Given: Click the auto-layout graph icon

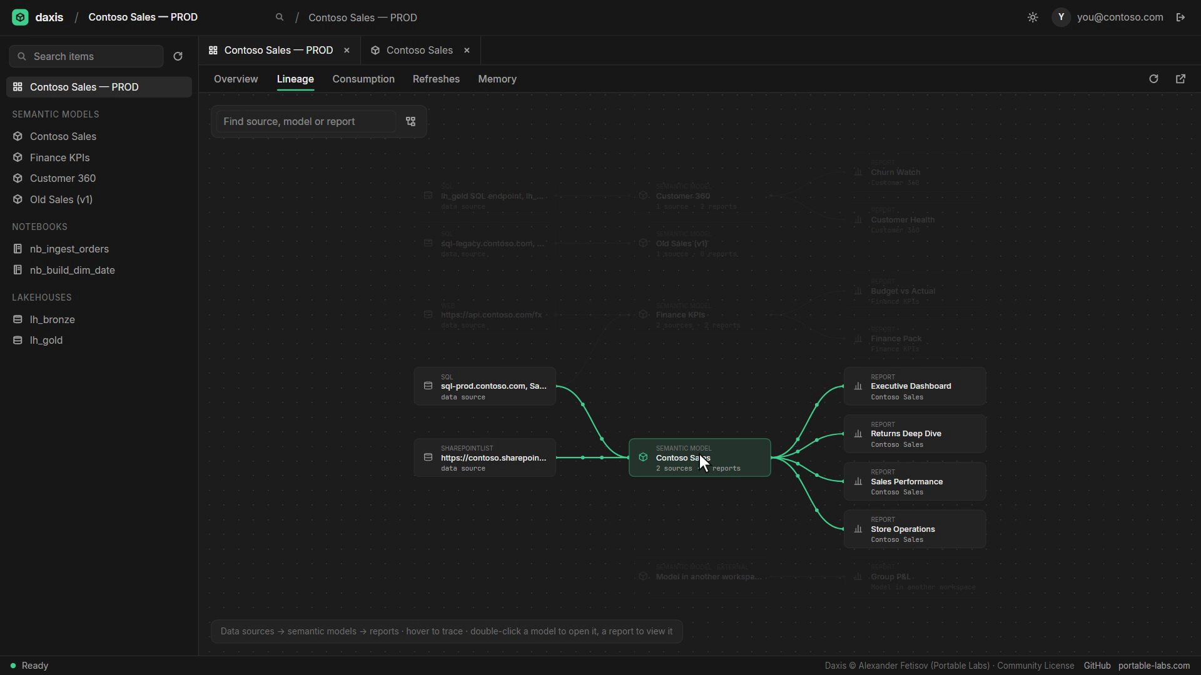Looking at the screenshot, I should click(411, 121).
